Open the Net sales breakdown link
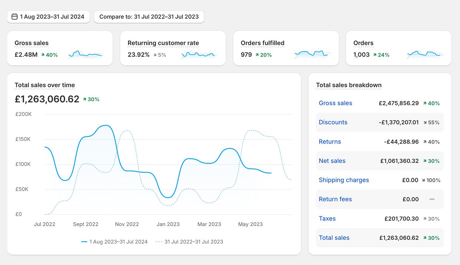The width and height of the screenshot is (460, 265). (x=332, y=161)
